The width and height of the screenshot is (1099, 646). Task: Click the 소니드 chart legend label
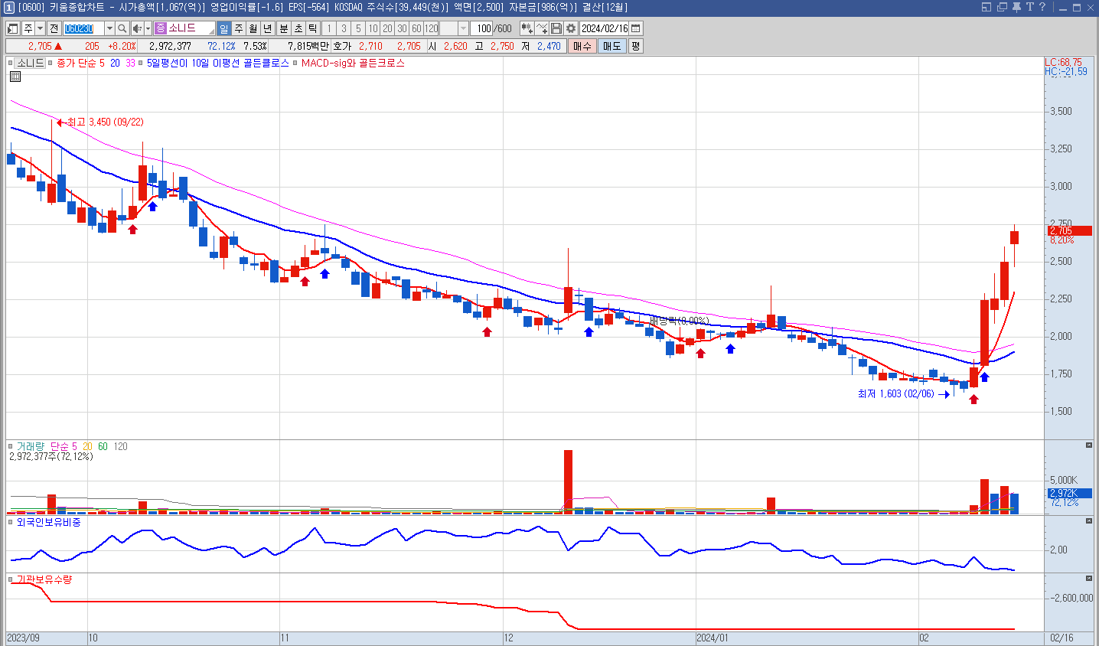pyautogui.click(x=31, y=63)
